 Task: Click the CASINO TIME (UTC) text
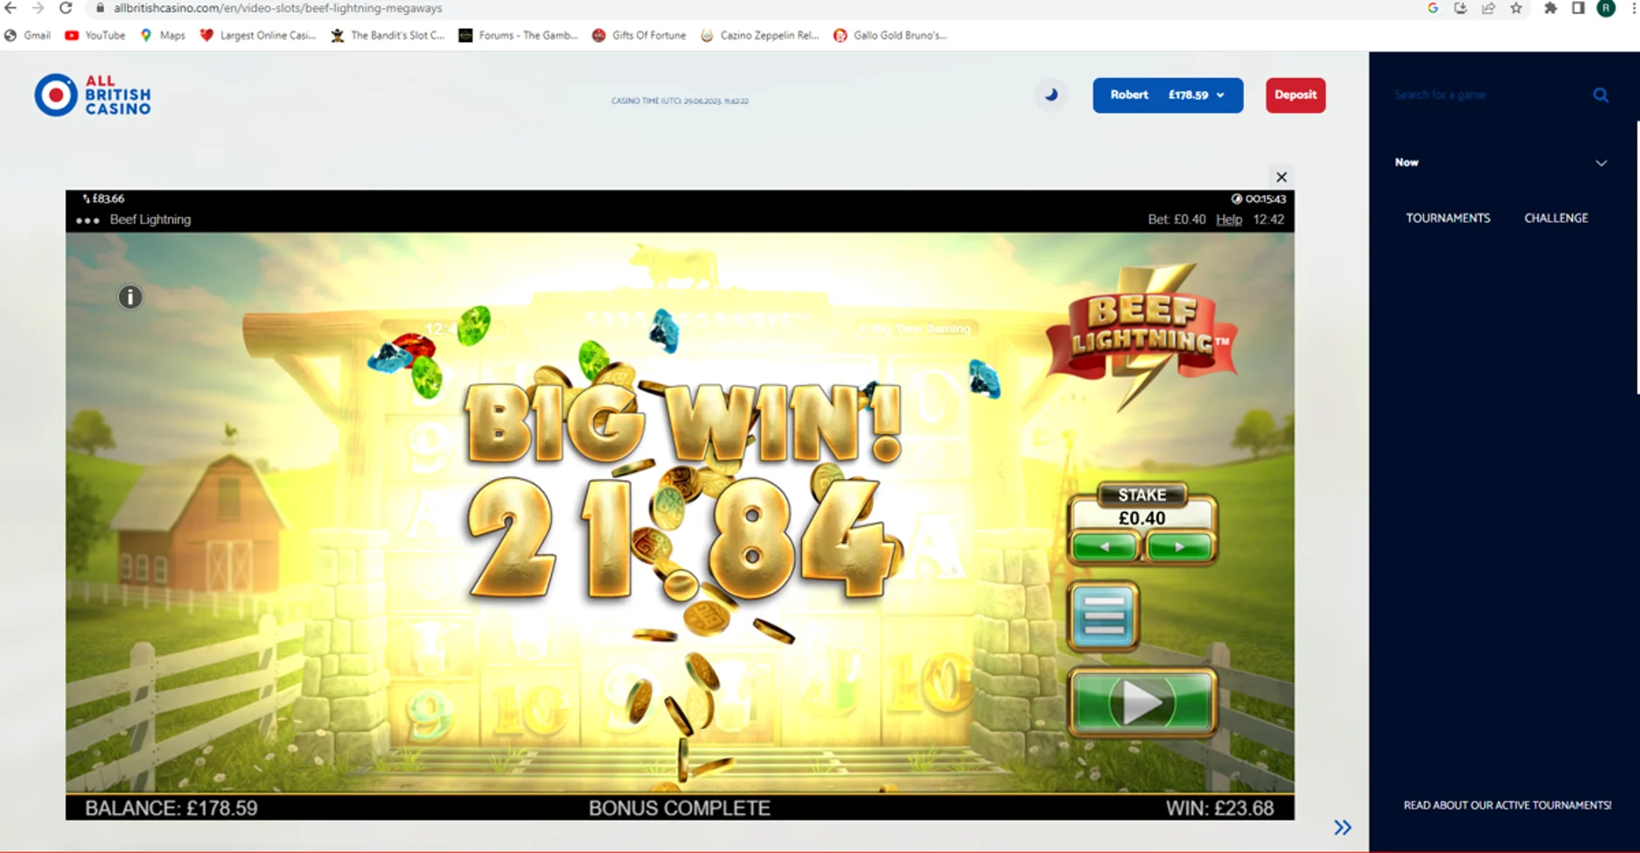[680, 101]
